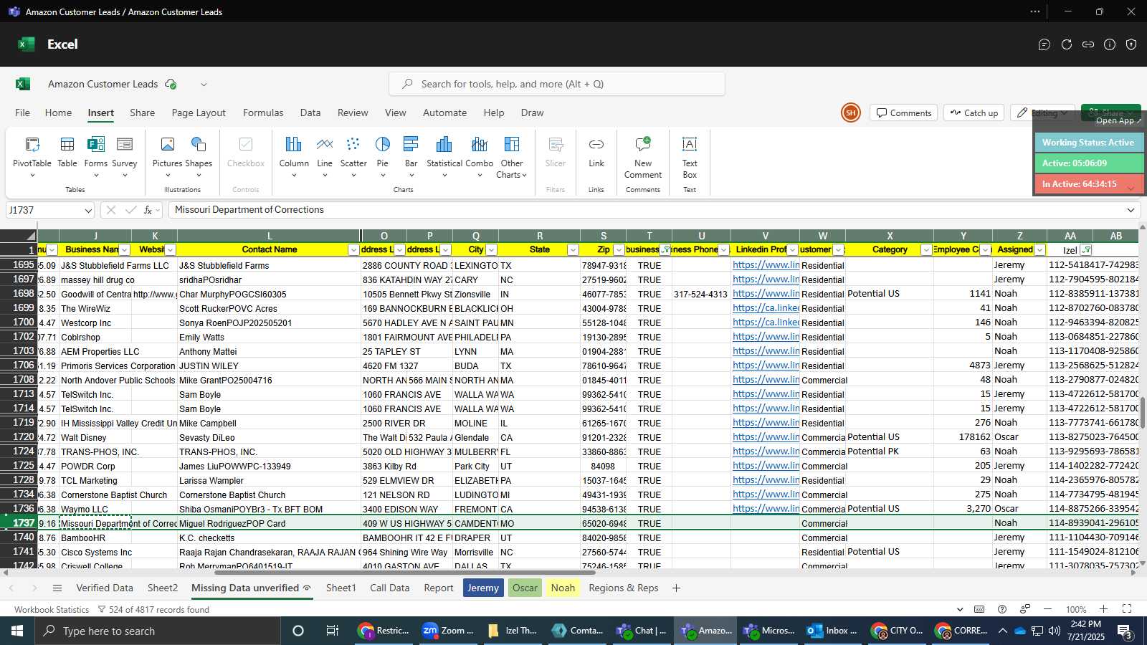Screen dimensions: 1147x645
Task: Open the State column filter dropdown
Action: point(573,250)
